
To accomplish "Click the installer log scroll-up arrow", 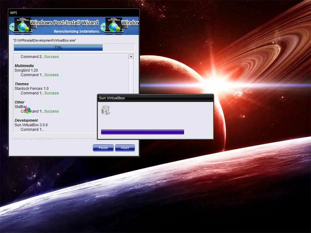I will coord(131,57).
